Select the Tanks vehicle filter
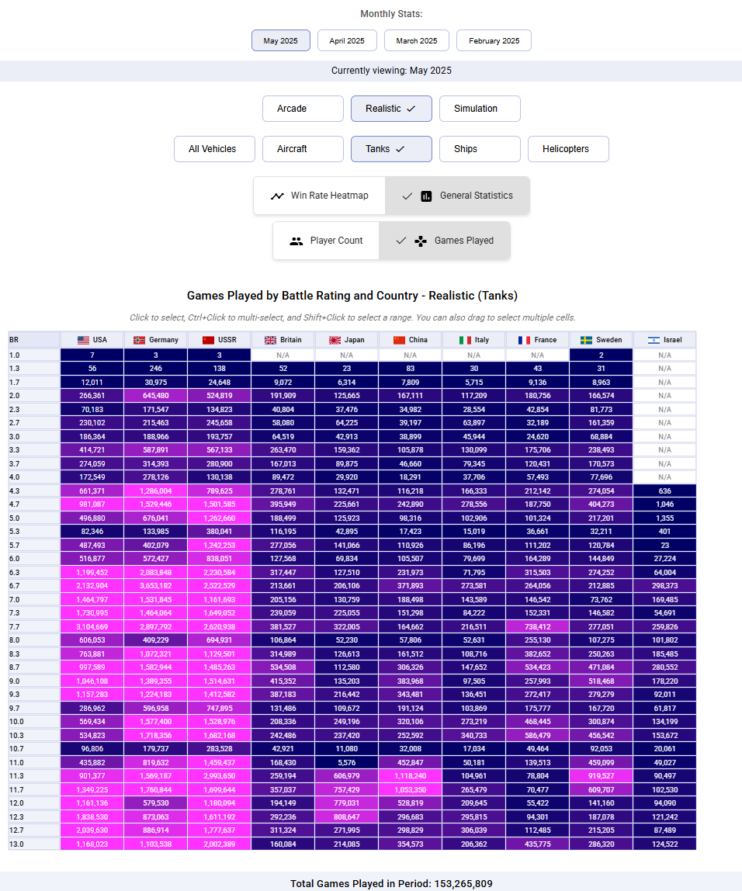 click(391, 149)
